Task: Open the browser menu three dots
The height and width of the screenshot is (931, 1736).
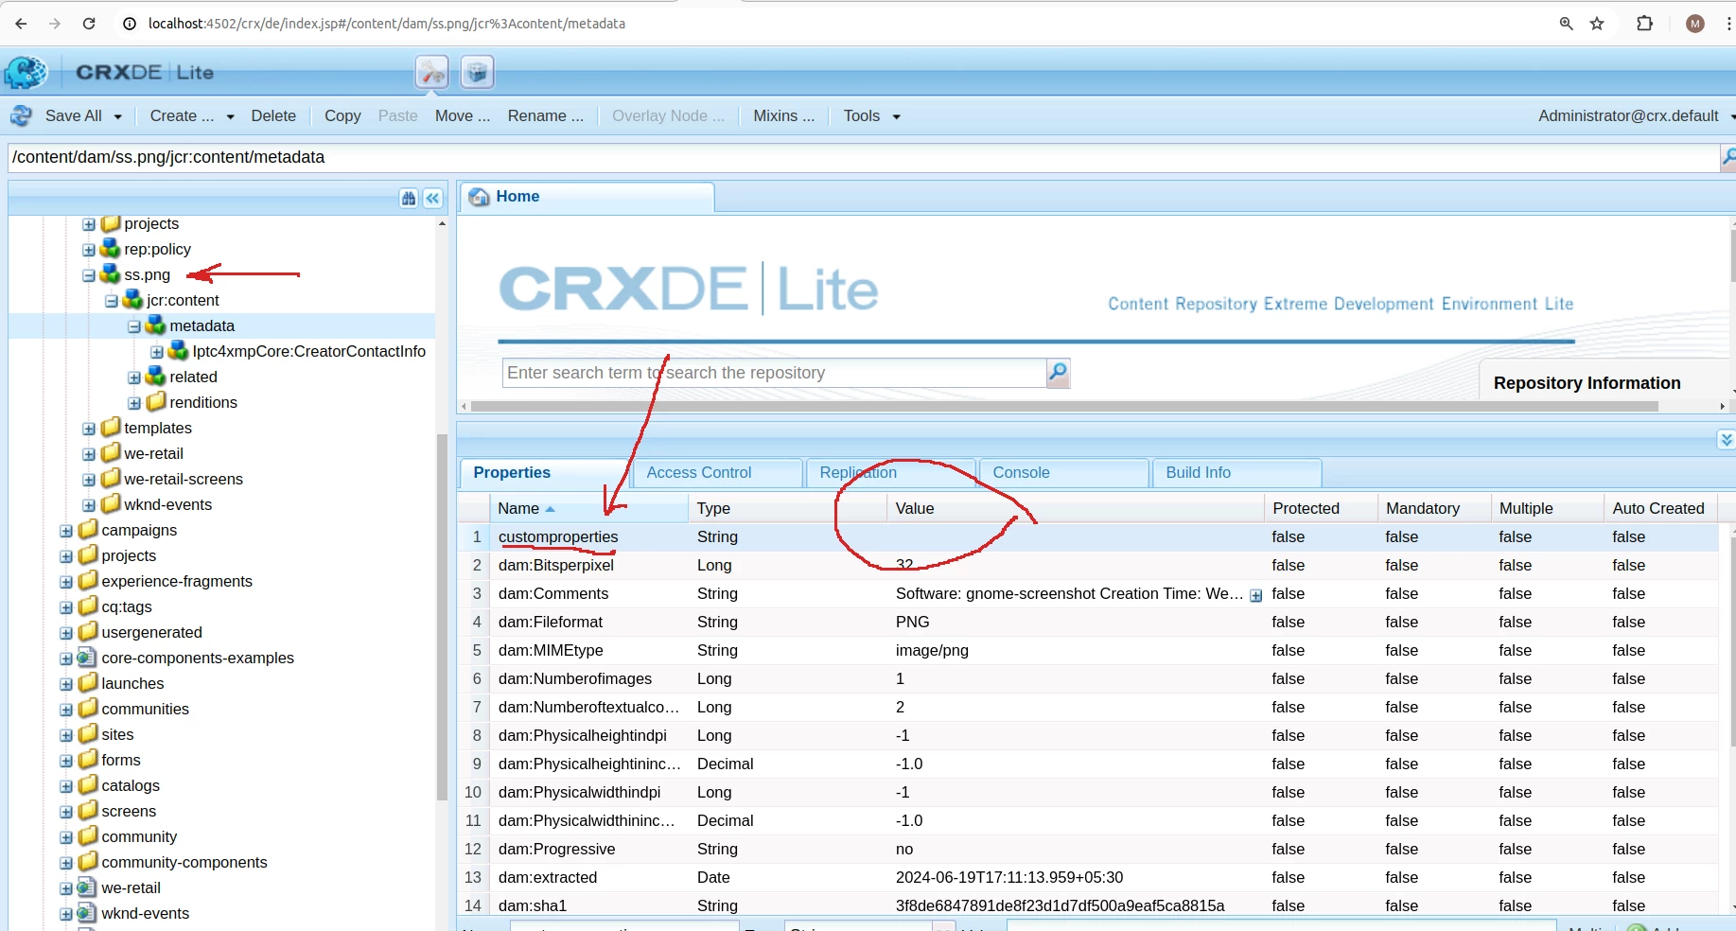Action: pos(1729,24)
